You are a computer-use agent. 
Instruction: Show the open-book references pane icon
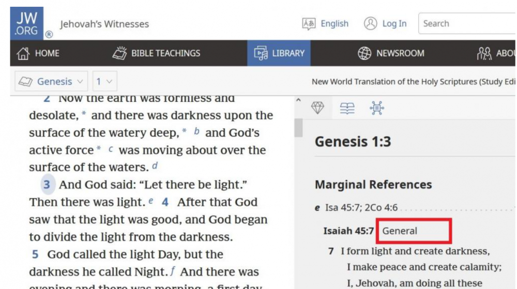coord(346,108)
